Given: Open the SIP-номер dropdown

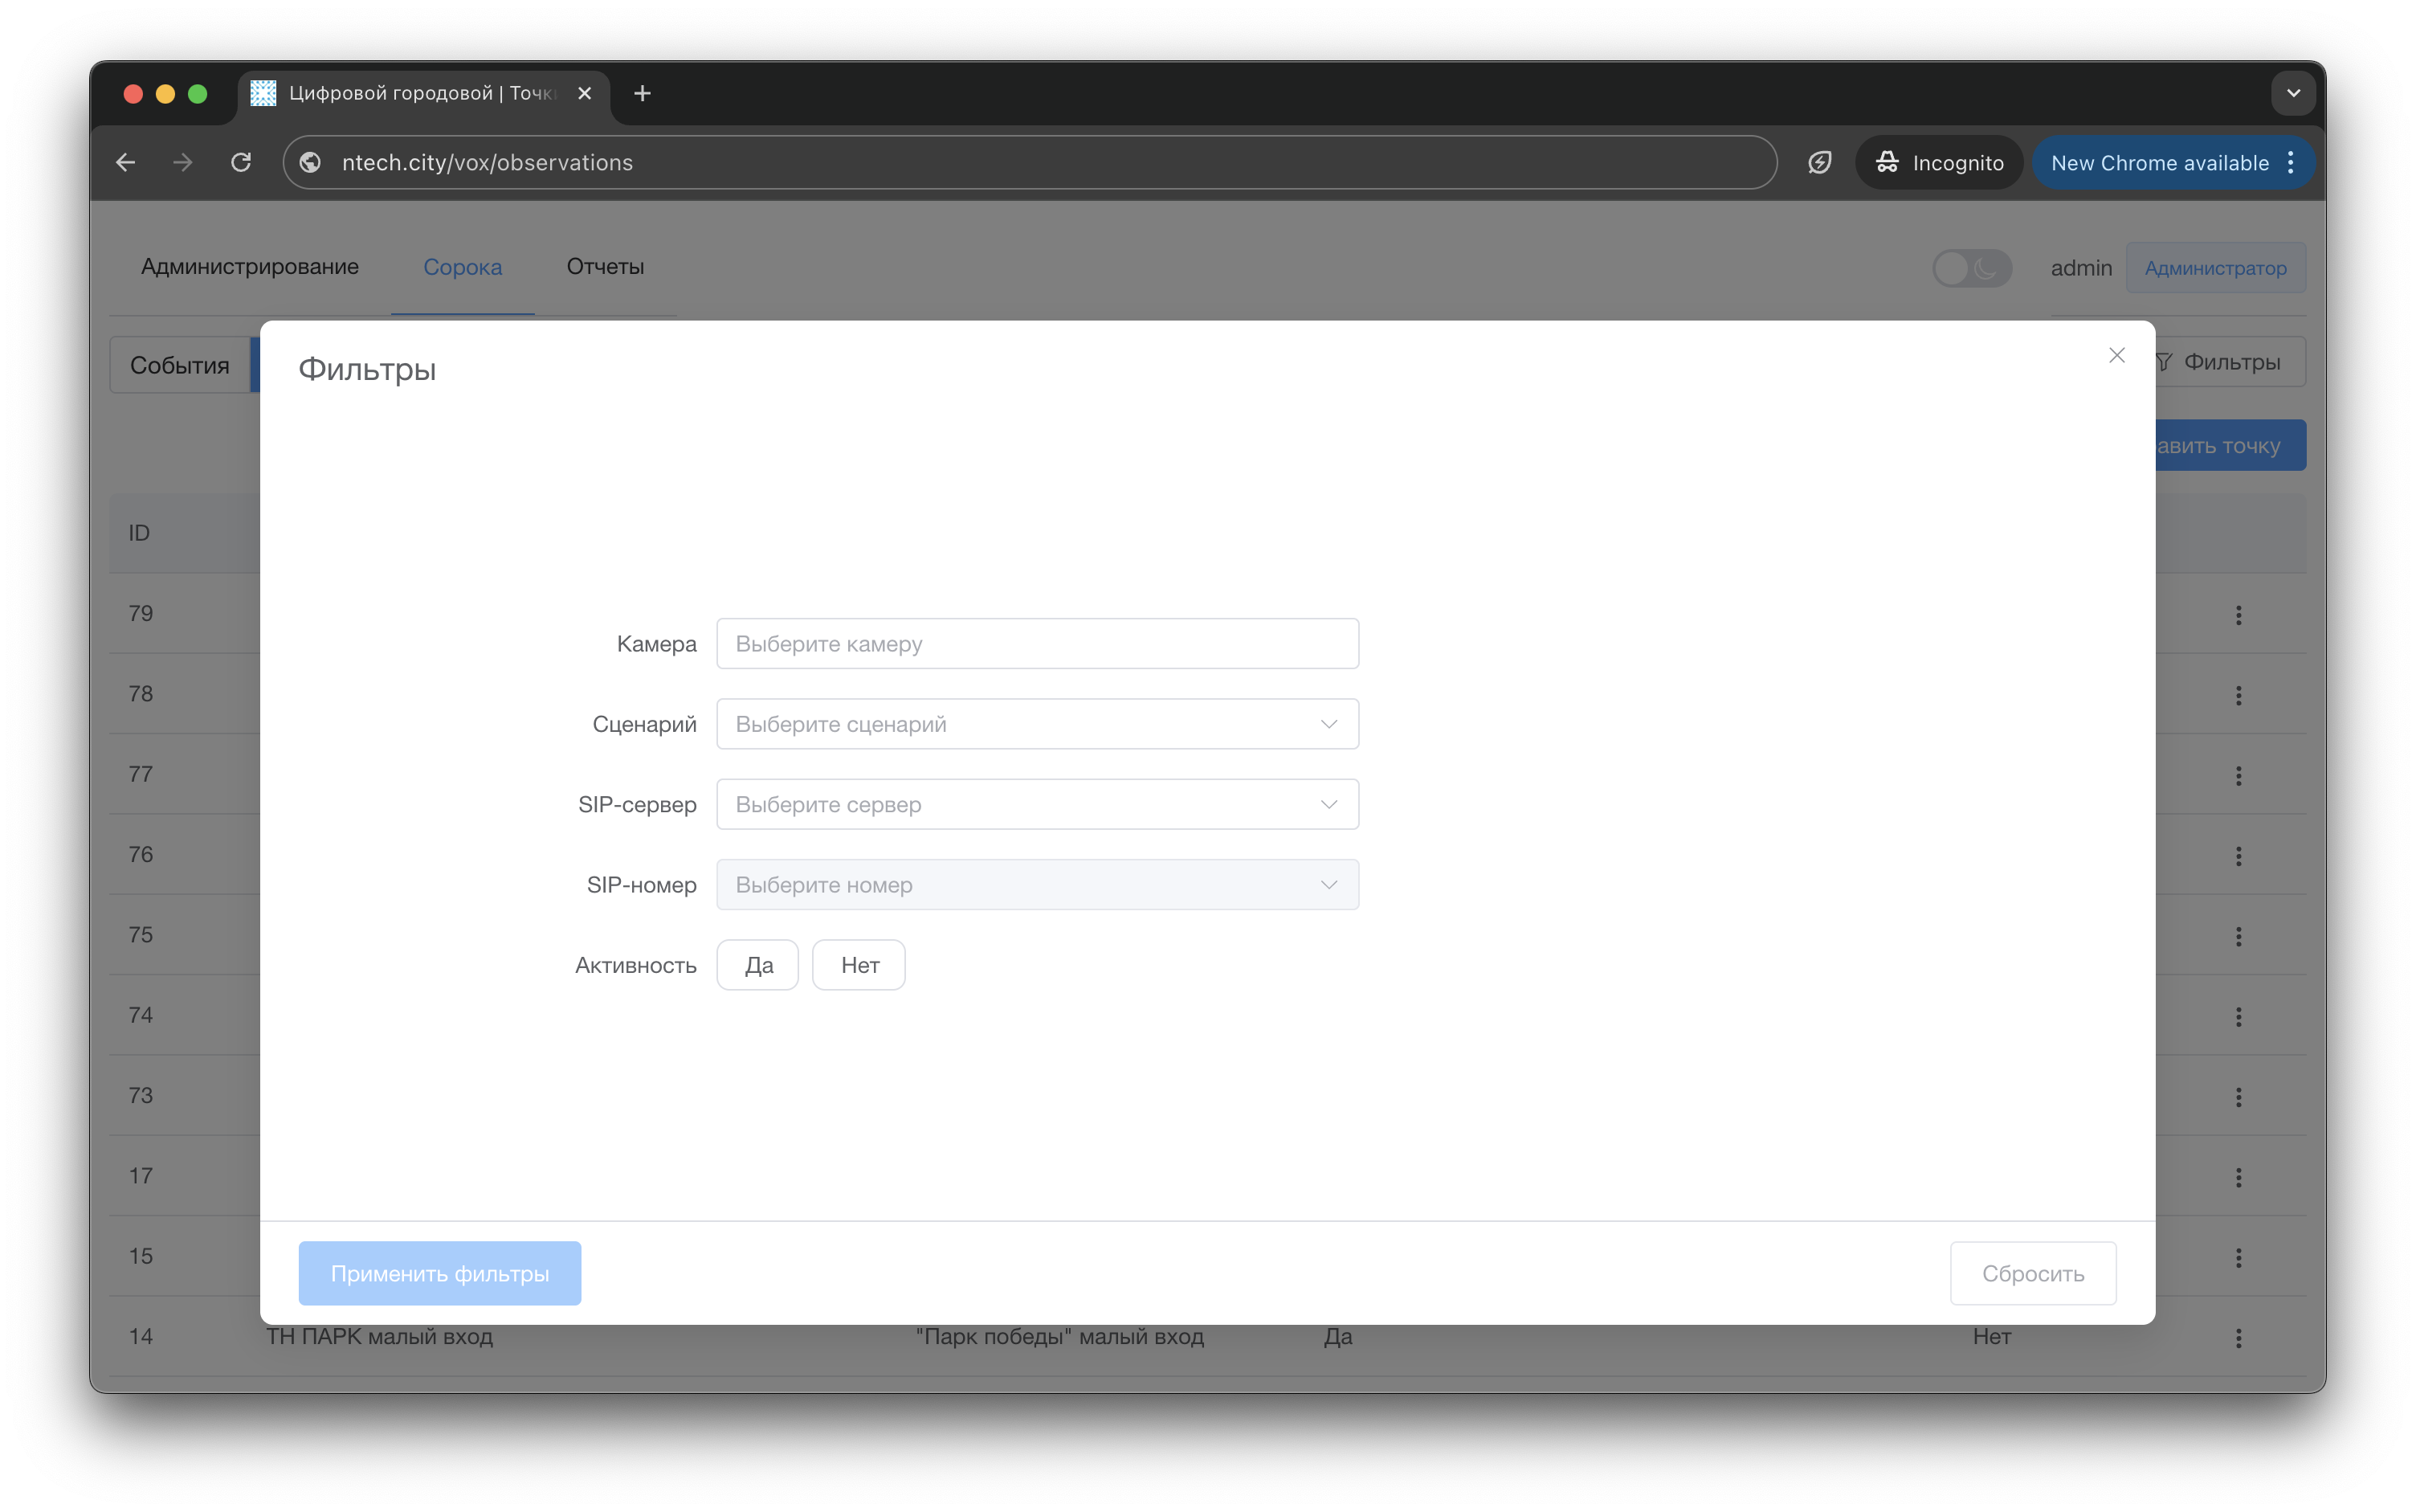Looking at the screenshot, I should tap(1037, 885).
